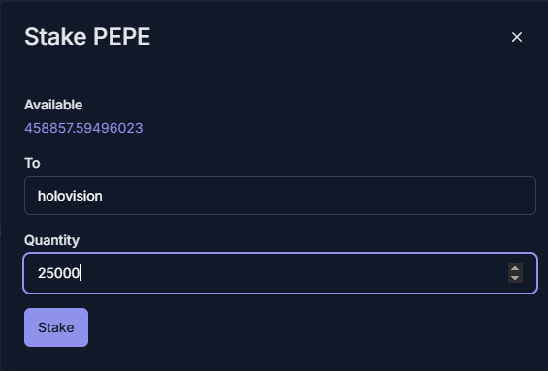Submit staking via purple Stake button
Image resolution: width=548 pixels, height=371 pixels.
pos(56,327)
